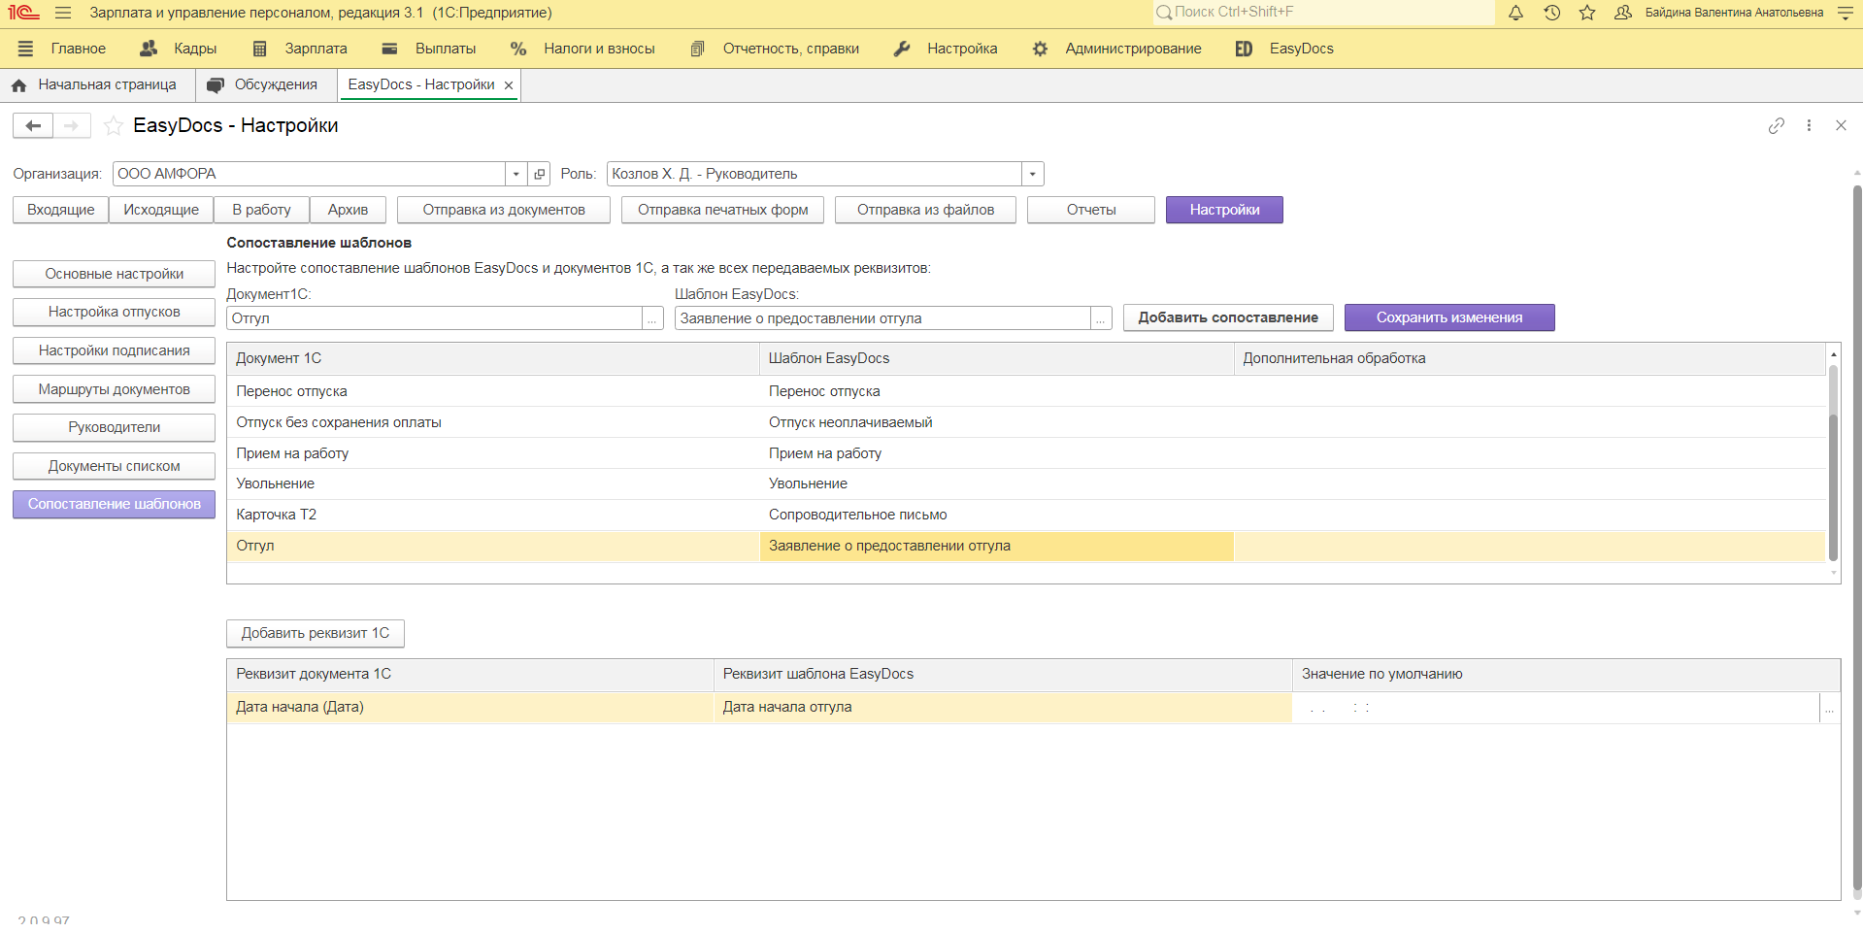The width and height of the screenshot is (1863, 933).
Task: Expand the Роль dropdown list
Action: tap(1032, 174)
